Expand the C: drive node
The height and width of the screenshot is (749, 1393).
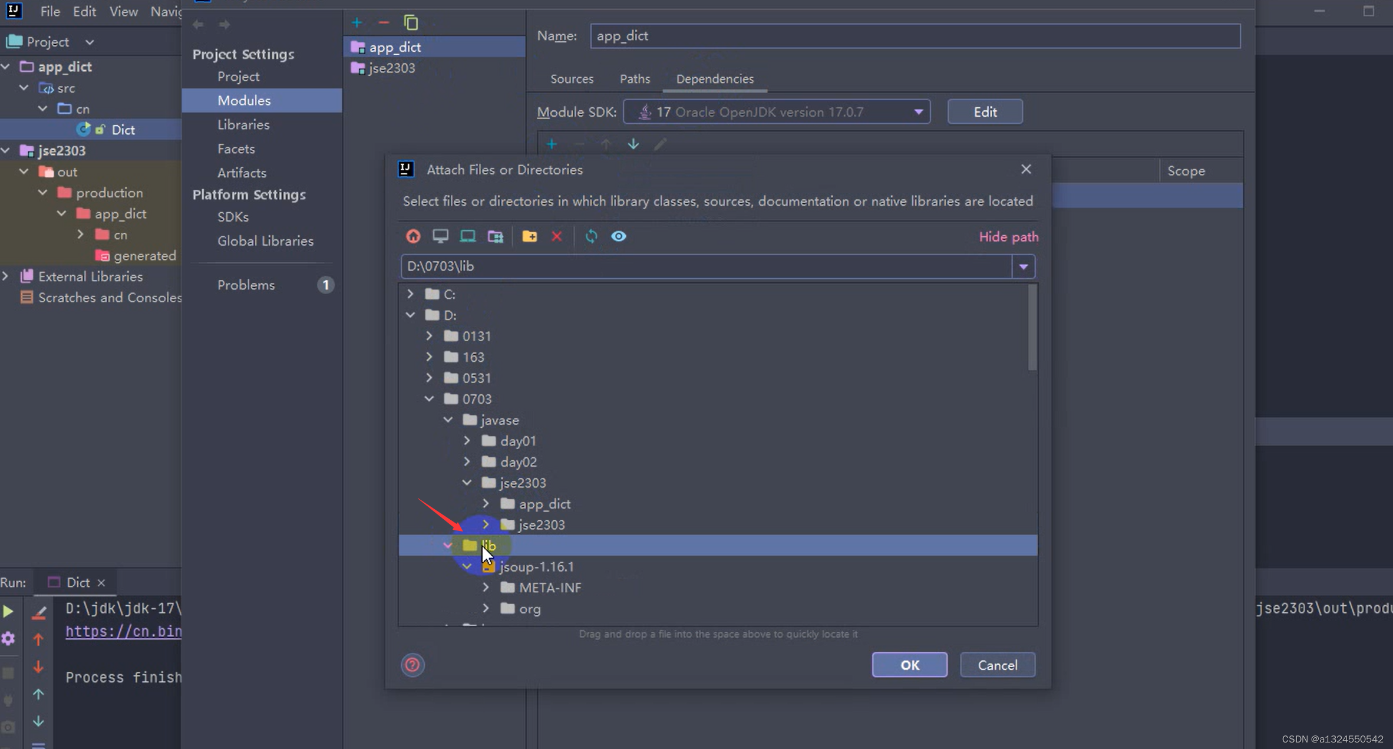tap(411, 294)
